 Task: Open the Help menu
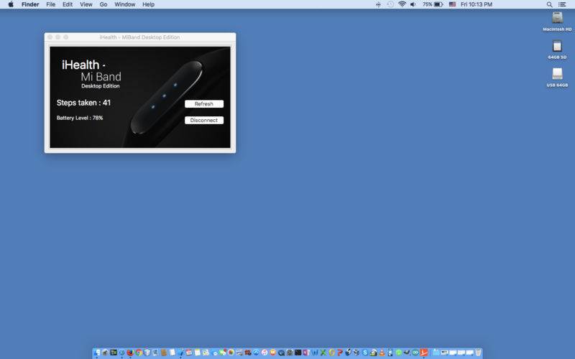point(148,4)
